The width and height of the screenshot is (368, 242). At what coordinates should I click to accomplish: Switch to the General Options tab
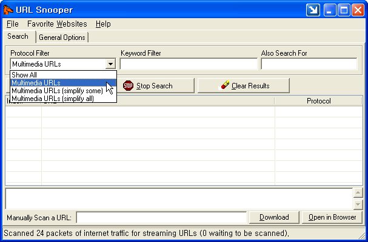62,38
